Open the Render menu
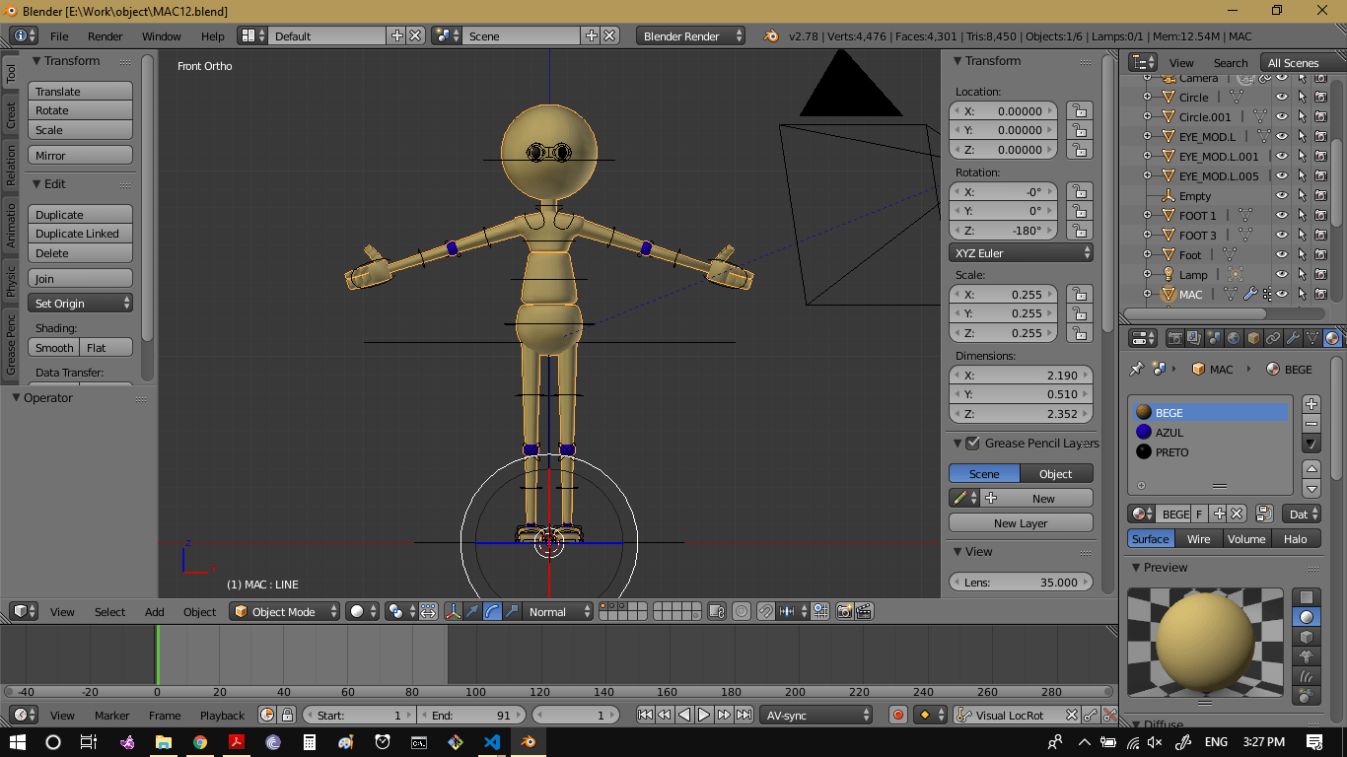 105,36
